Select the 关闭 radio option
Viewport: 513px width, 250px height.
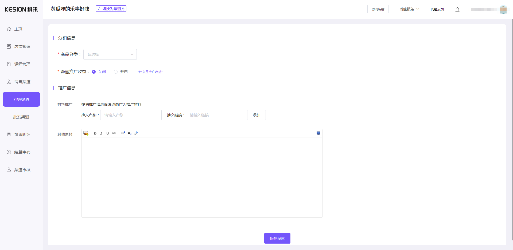tap(94, 72)
